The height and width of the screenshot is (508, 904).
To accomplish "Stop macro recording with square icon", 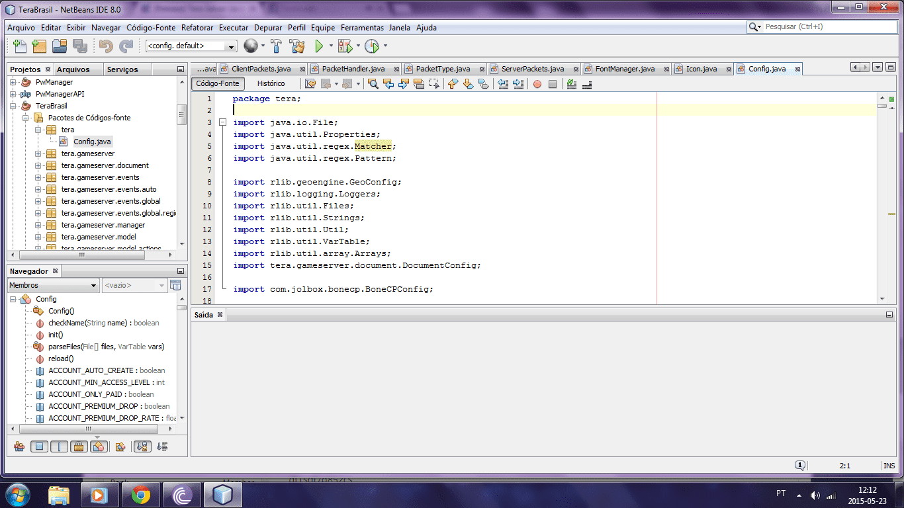I will coord(553,84).
